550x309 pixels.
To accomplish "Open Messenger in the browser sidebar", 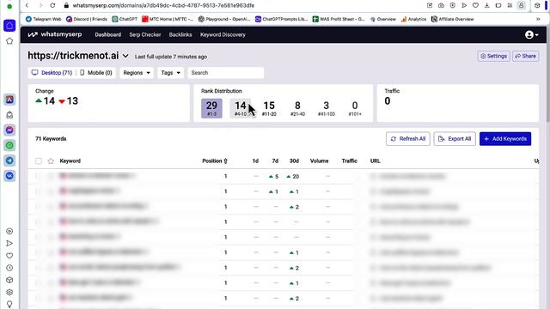I will click(9, 130).
